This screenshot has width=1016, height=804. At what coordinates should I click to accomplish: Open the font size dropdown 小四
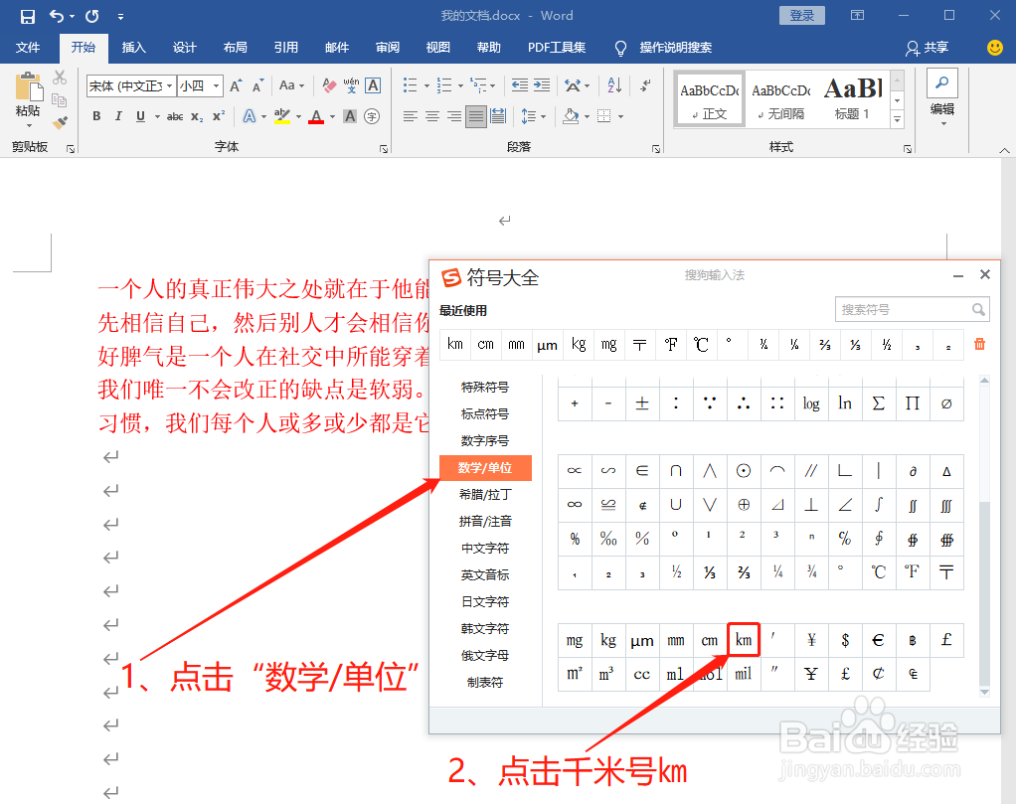point(216,85)
